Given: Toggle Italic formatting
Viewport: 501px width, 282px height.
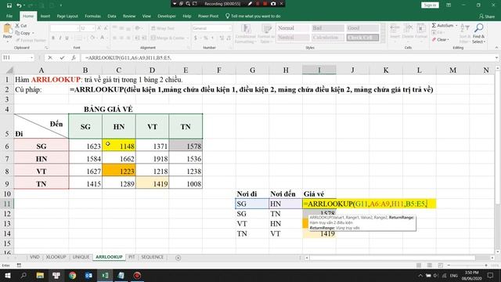Looking at the screenshot, I should (x=60, y=38).
